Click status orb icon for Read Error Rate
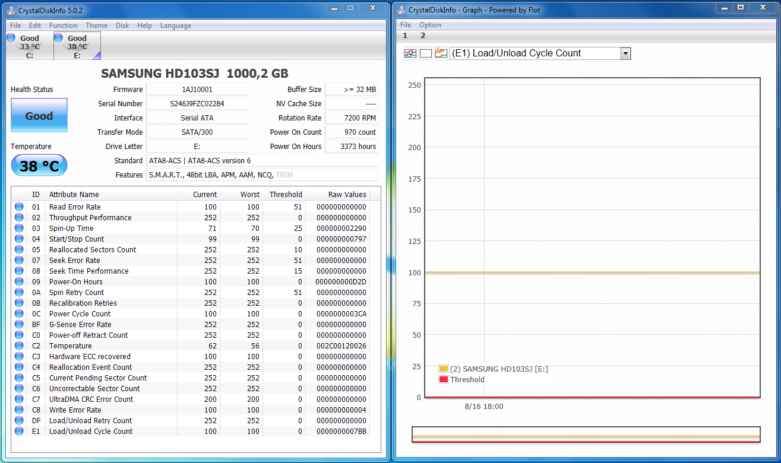 (x=19, y=207)
